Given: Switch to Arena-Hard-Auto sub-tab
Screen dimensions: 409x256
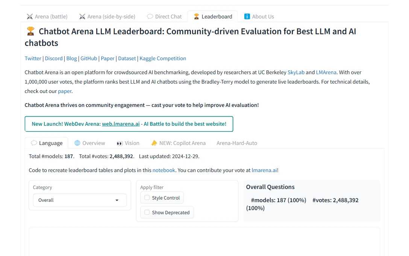Looking at the screenshot, I should click(237, 143).
